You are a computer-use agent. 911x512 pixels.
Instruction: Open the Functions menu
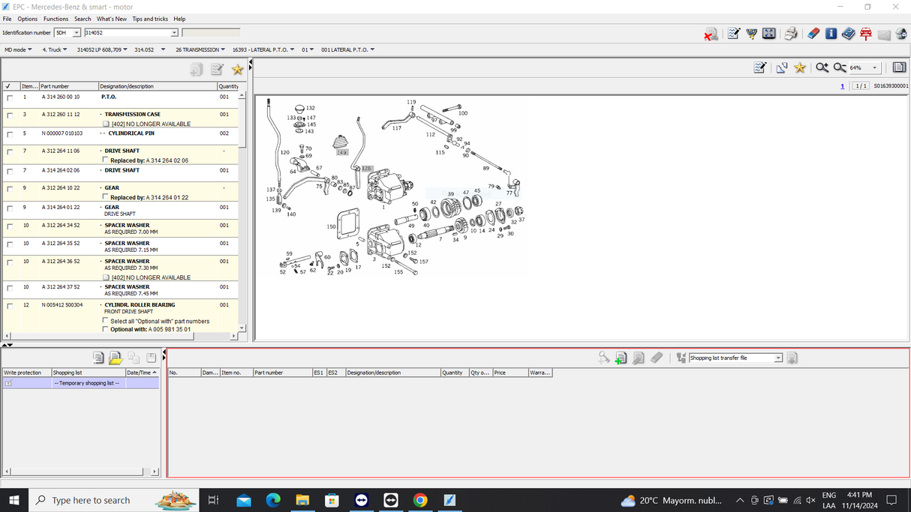pyautogui.click(x=56, y=19)
